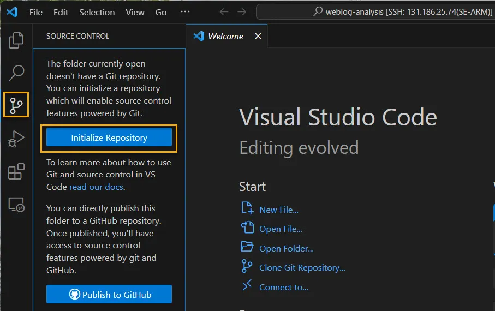Click the Editing evolved subtitle
The height and width of the screenshot is (311, 495).
tap(299, 148)
